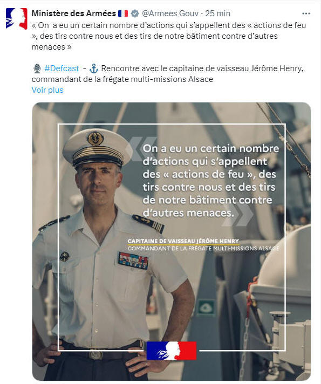Click the opening quotation mark graphic
Viewport: 321px width, 384px height.
click(141, 149)
